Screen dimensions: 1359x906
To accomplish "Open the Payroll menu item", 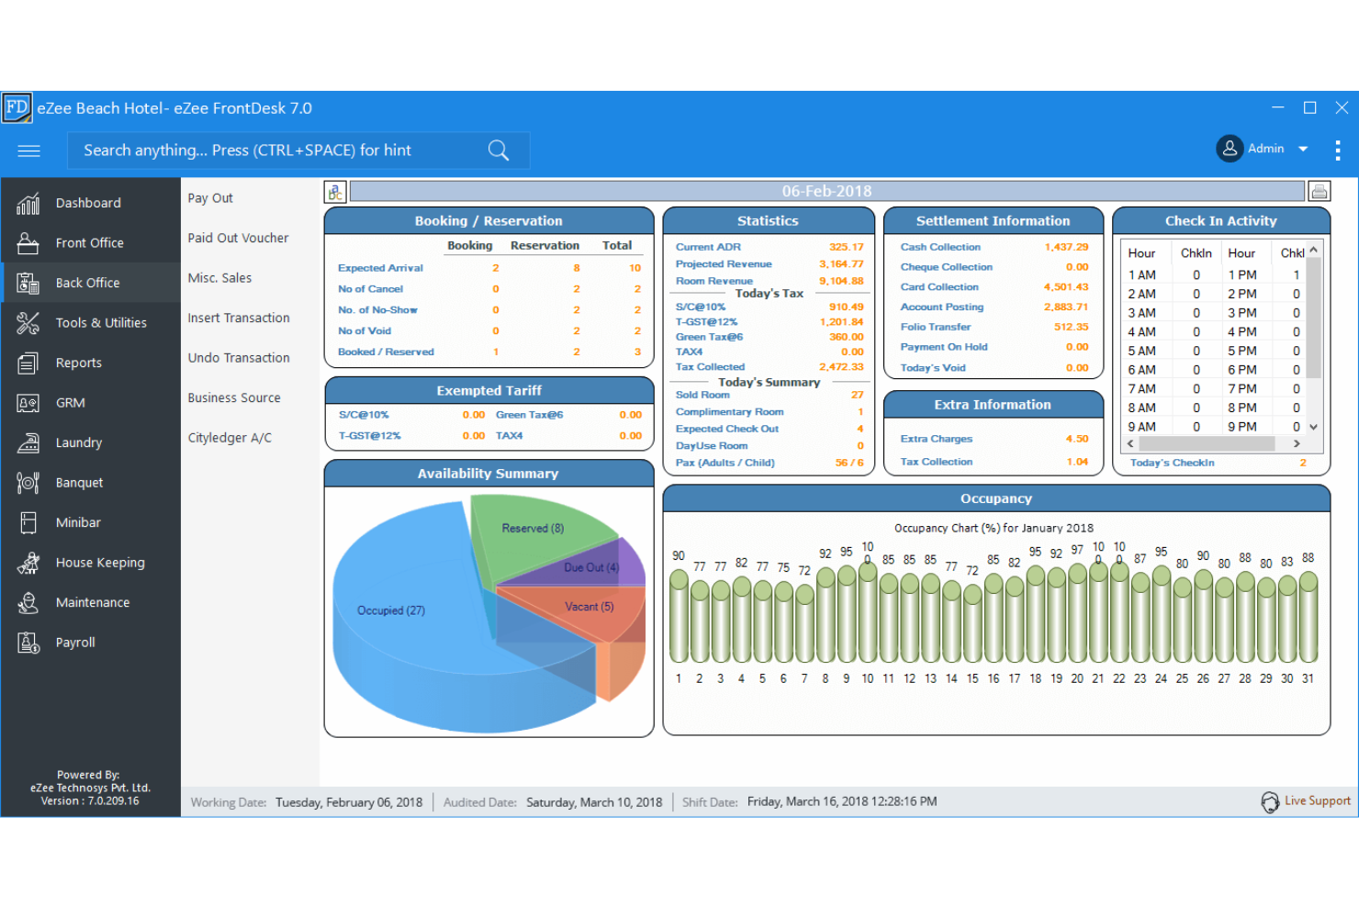I will [x=75, y=643].
